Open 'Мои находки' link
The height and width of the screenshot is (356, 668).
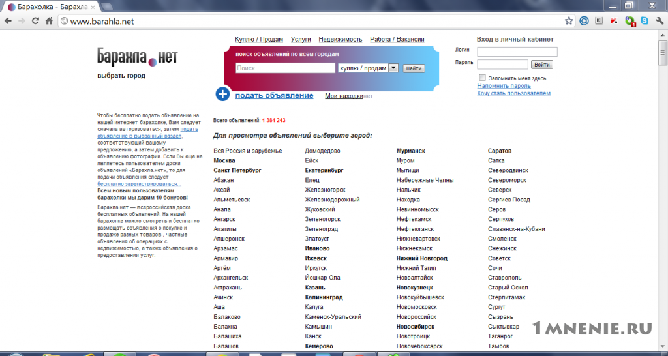[x=344, y=96]
